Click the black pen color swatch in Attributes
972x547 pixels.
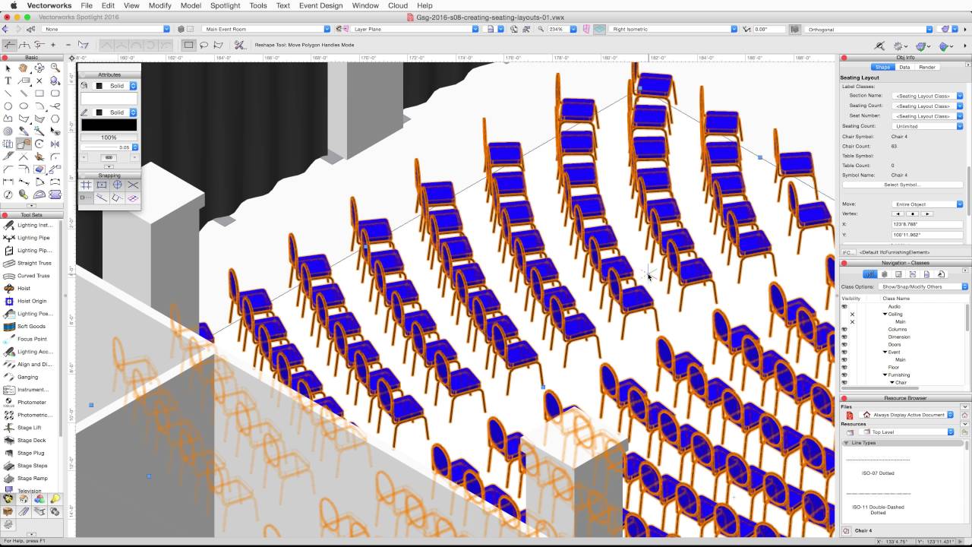pos(109,125)
